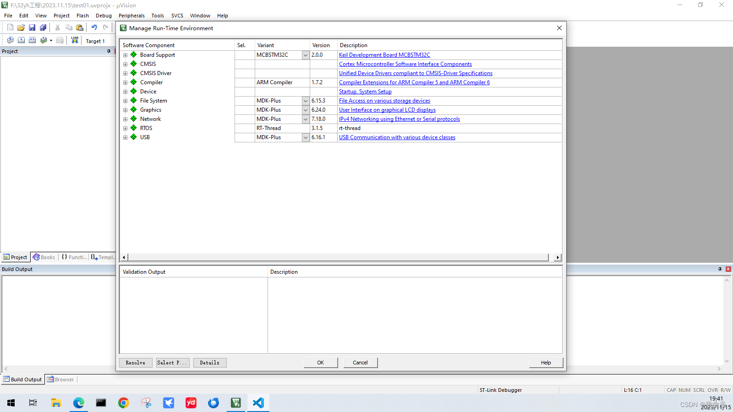733x412 pixels.
Task: Open IPv4 Networking description link
Action: coord(399,119)
